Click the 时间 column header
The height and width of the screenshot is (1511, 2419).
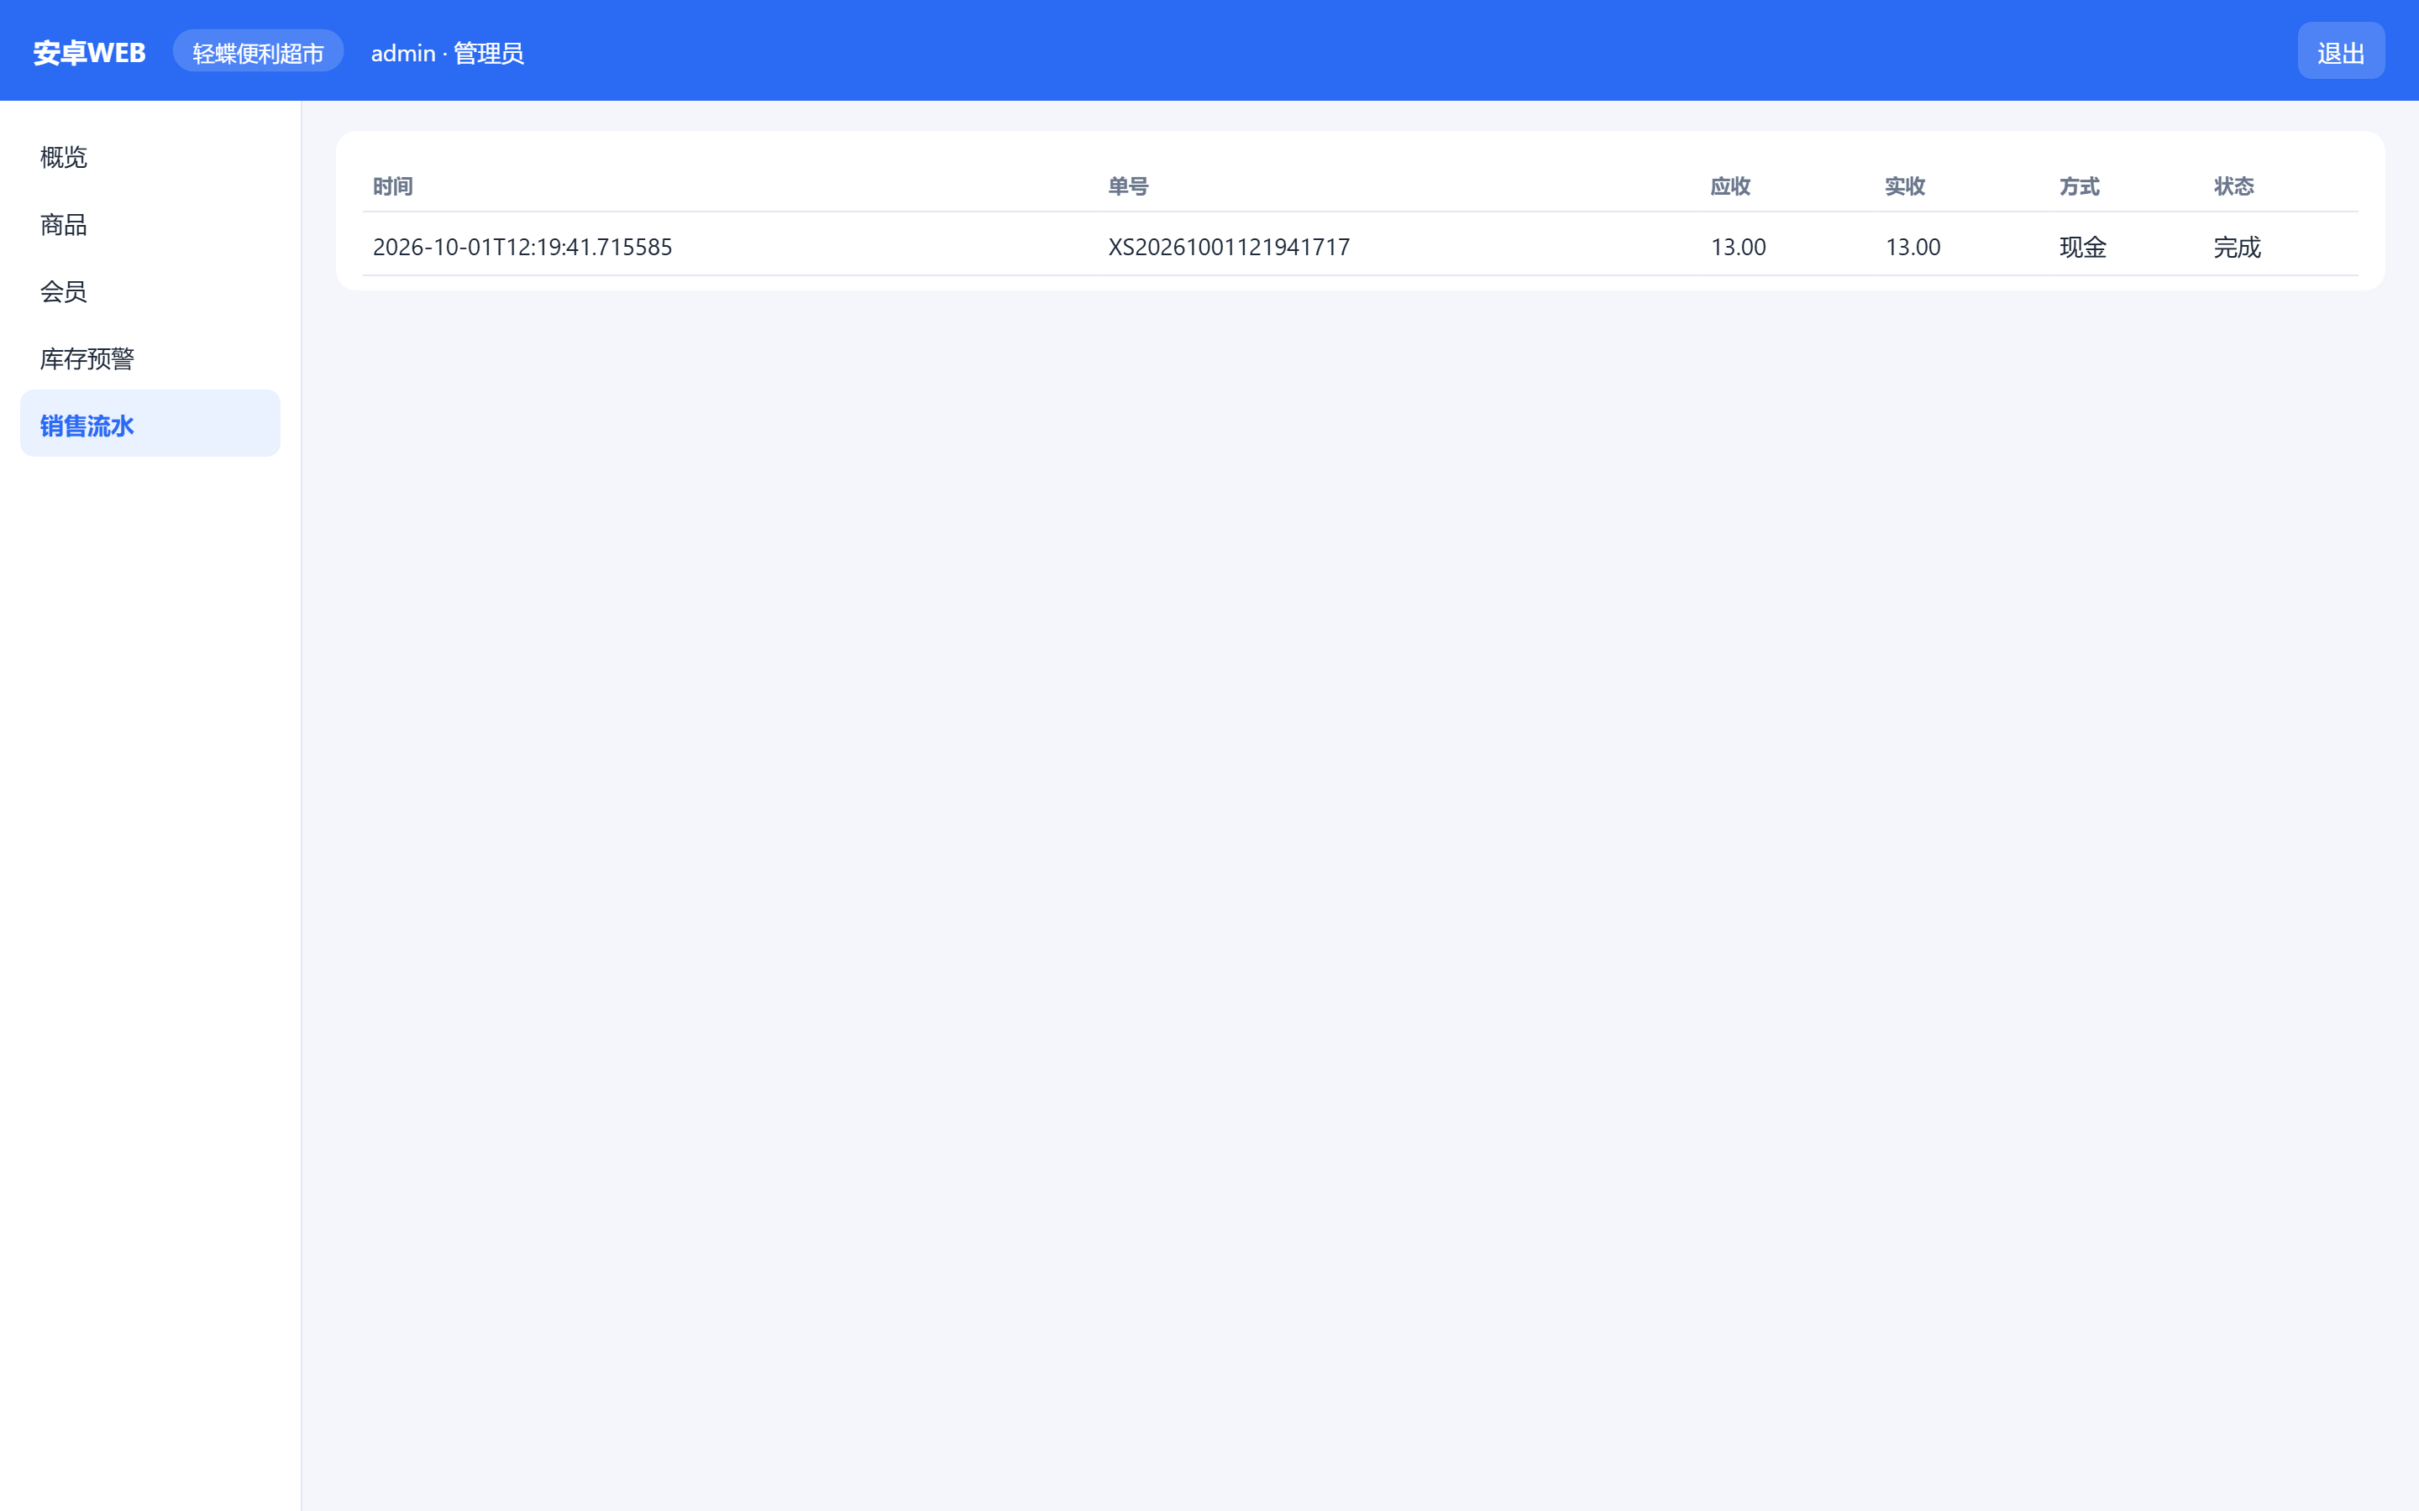pos(393,186)
